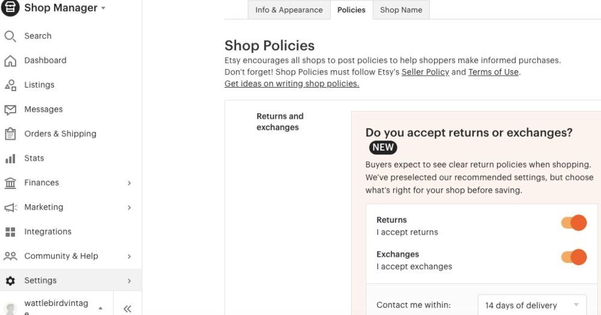Toggle off the Returns switch
The height and width of the screenshot is (315, 601).
coord(574,223)
